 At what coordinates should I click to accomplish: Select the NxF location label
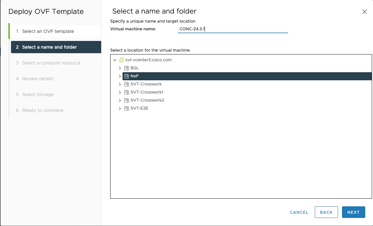pos(135,76)
